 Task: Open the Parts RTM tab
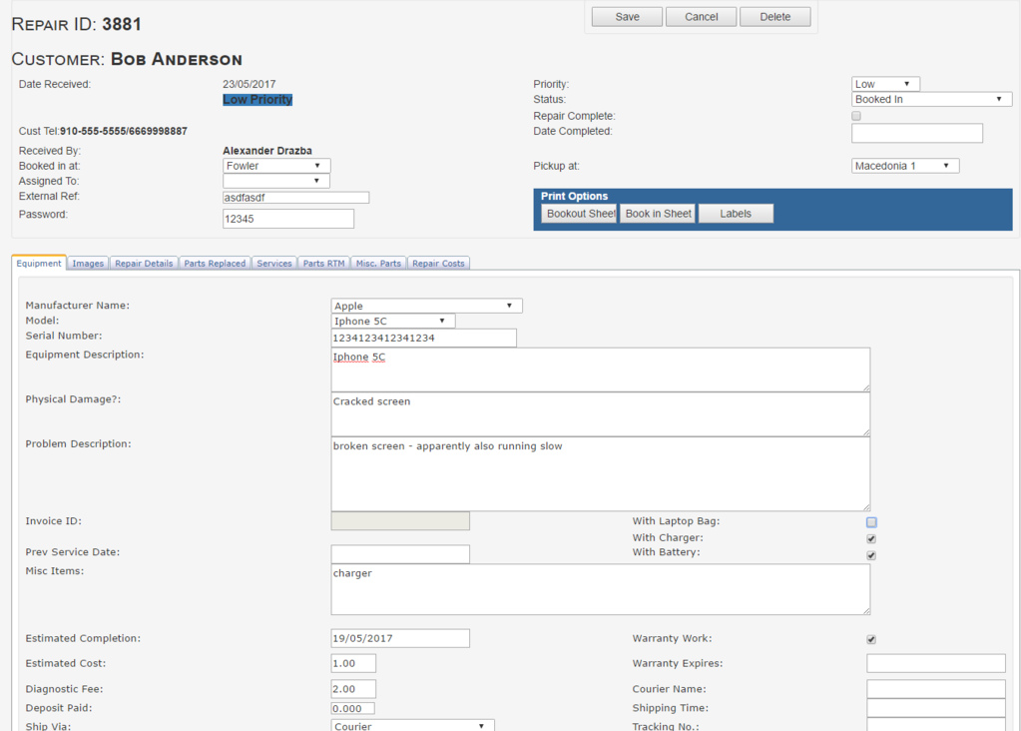pyautogui.click(x=323, y=264)
